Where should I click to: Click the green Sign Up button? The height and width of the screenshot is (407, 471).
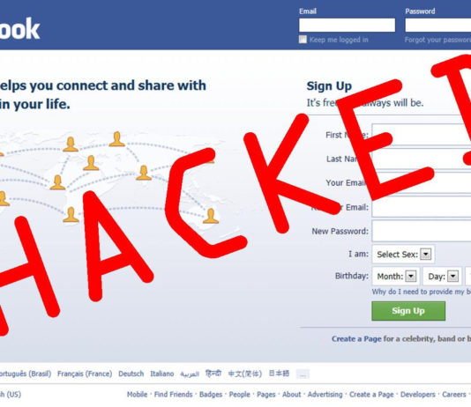tap(408, 311)
